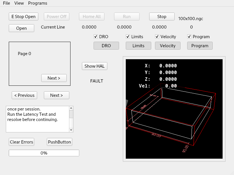
Task: Click the X: 0.0000 DRO readout
Action: (161, 66)
